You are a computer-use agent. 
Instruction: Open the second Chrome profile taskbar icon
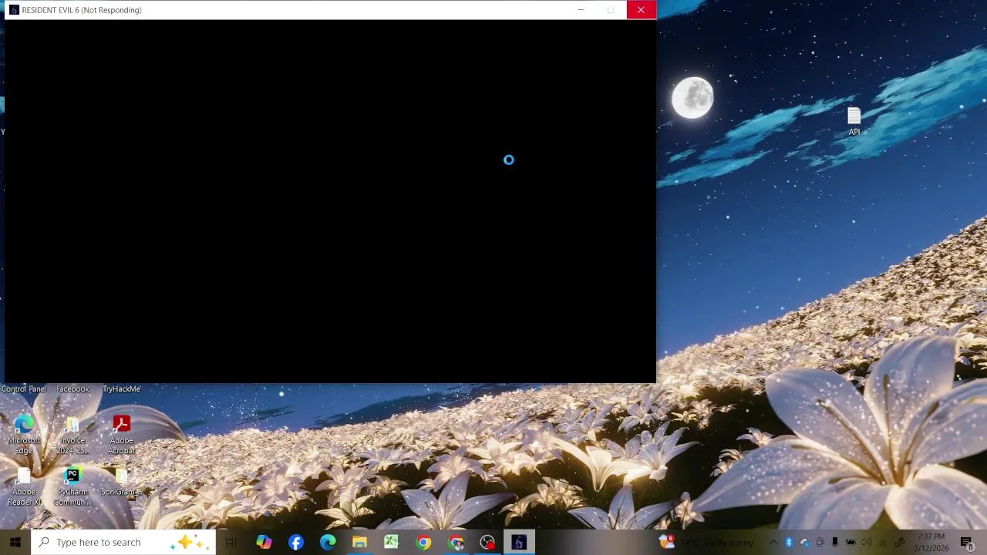[x=456, y=542]
